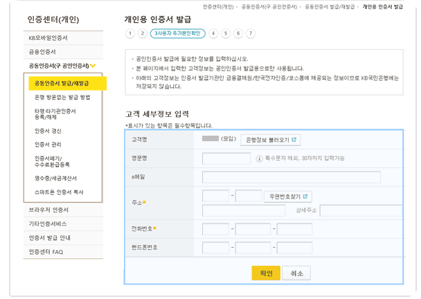Open 브라우저 인증서 menu
The height and width of the screenshot is (299, 421).
click(63, 210)
